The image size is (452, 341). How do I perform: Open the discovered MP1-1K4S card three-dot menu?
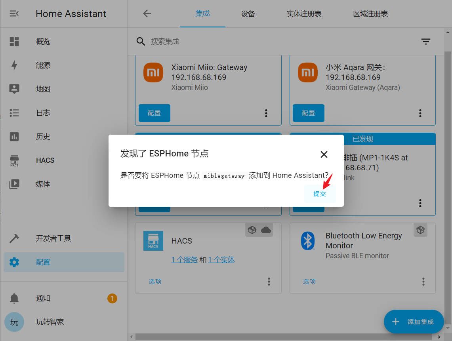[420, 203]
